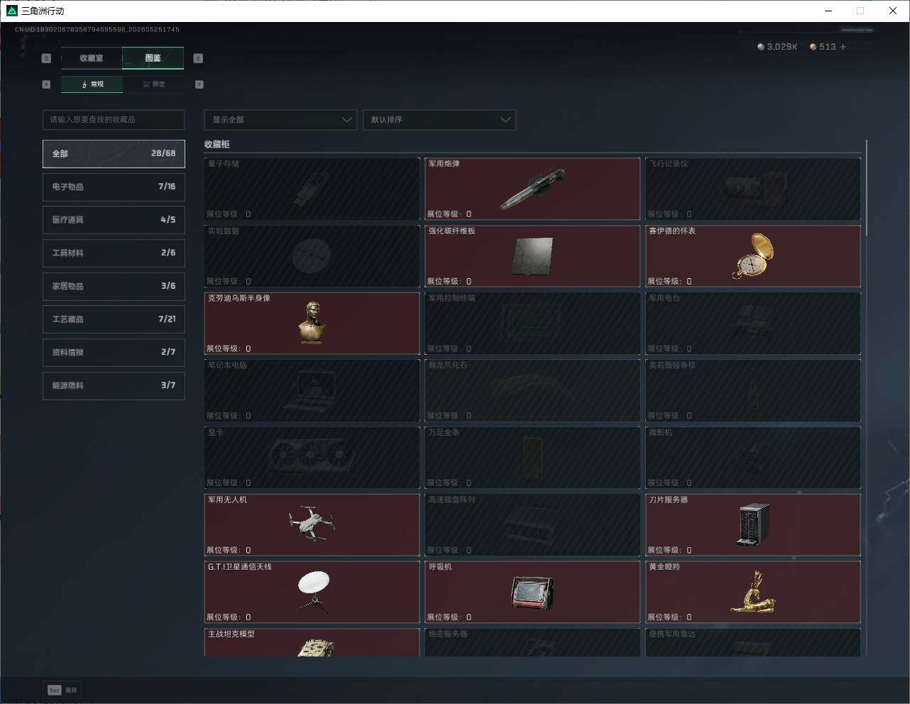This screenshot has width=910, height=704.
Task: Select the 军用无人机 drone item
Action: 312,525
